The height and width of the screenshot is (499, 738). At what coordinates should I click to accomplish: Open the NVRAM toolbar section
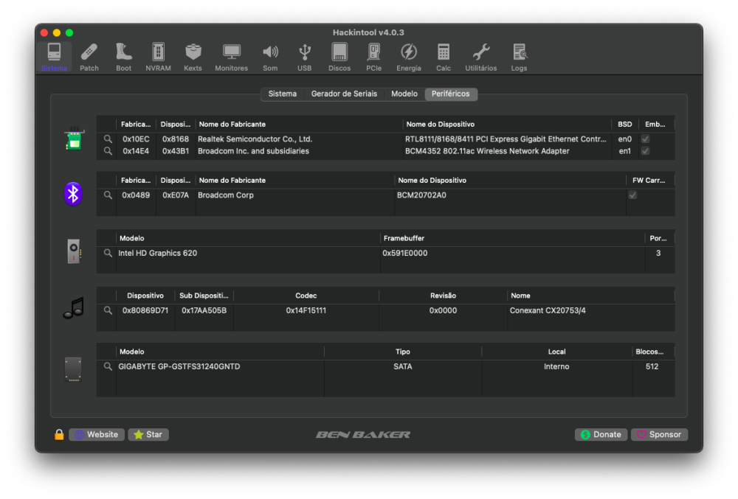click(x=158, y=57)
